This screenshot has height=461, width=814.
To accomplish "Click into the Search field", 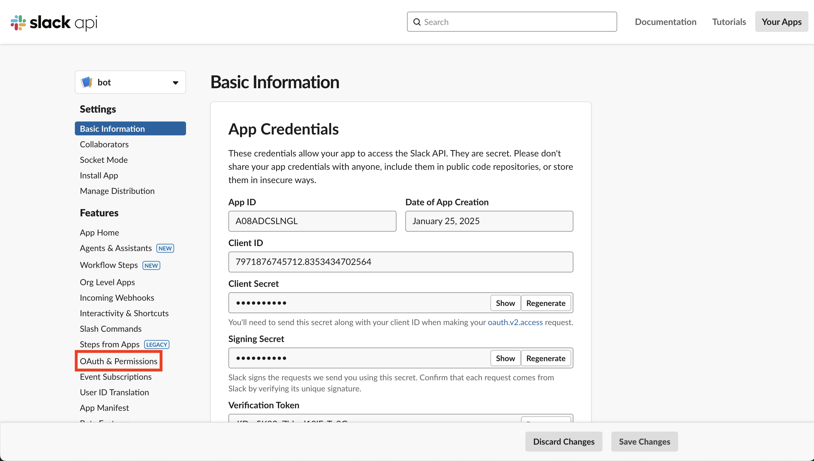I will tap(516, 22).
